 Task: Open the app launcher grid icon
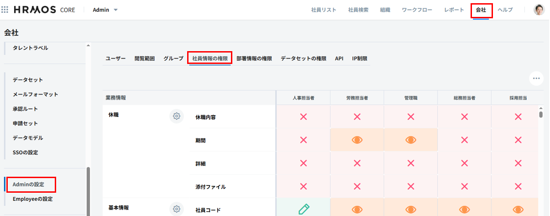click(x=5, y=10)
